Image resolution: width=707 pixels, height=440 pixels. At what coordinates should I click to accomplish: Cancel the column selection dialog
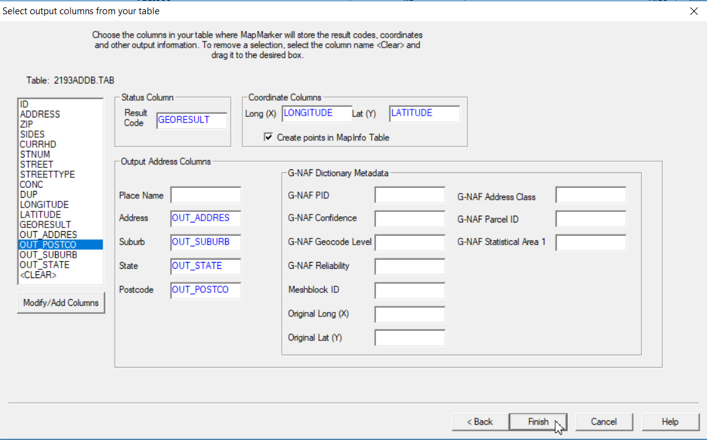[604, 421]
